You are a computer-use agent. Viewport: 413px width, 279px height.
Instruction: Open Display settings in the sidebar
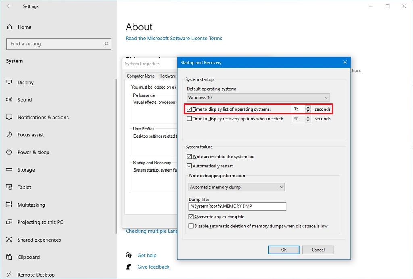pos(26,82)
